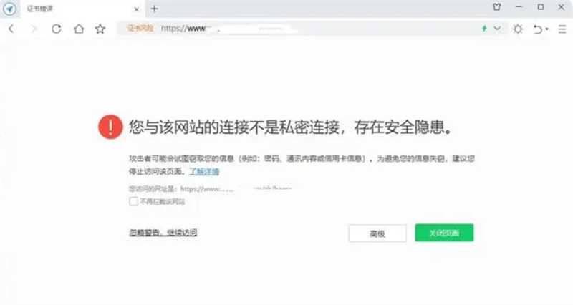Expand the address bar dropdown chevron

[499, 29]
